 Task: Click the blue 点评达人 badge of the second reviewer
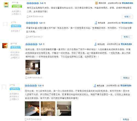click(16, 26)
